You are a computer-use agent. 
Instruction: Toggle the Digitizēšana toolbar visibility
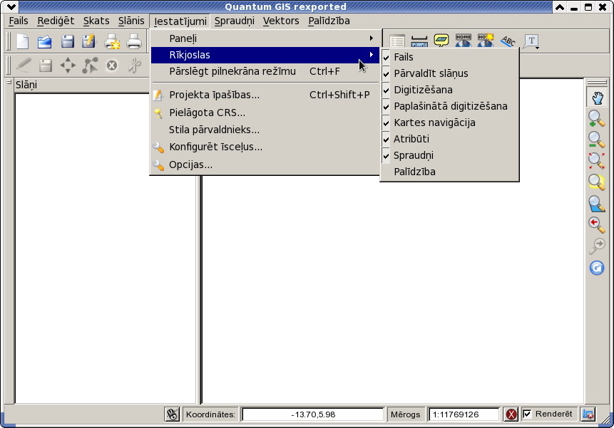(449, 90)
